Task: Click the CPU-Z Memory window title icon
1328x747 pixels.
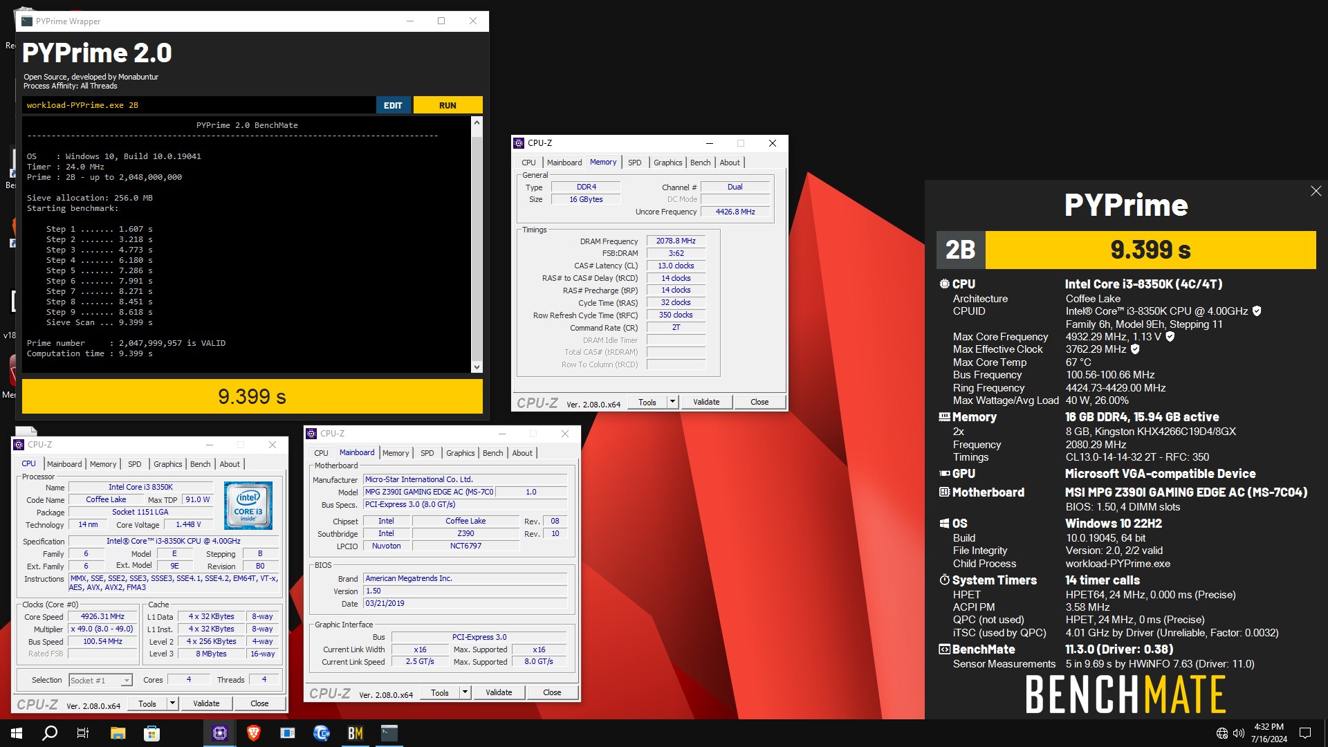Action: click(x=519, y=143)
